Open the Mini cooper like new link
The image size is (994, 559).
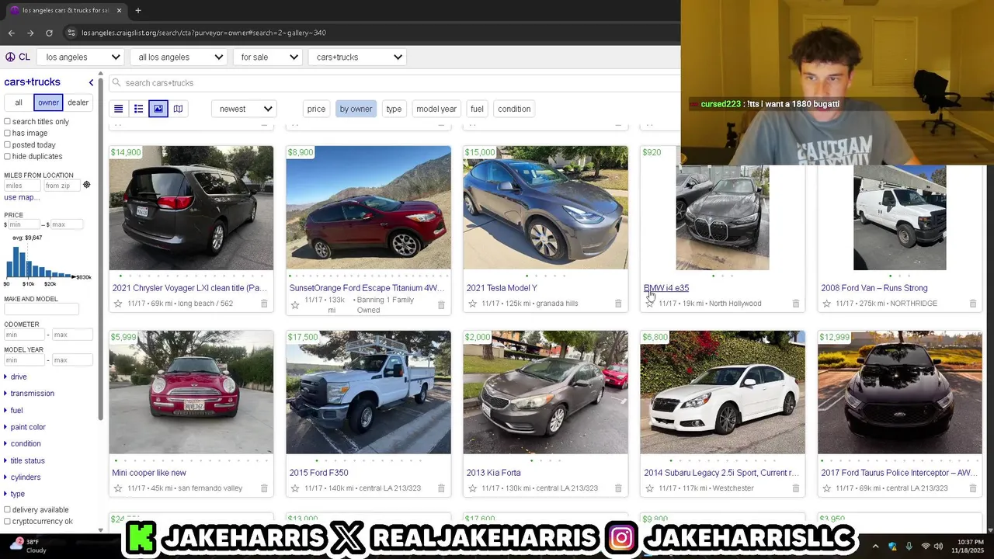pyautogui.click(x=149, y=473)
